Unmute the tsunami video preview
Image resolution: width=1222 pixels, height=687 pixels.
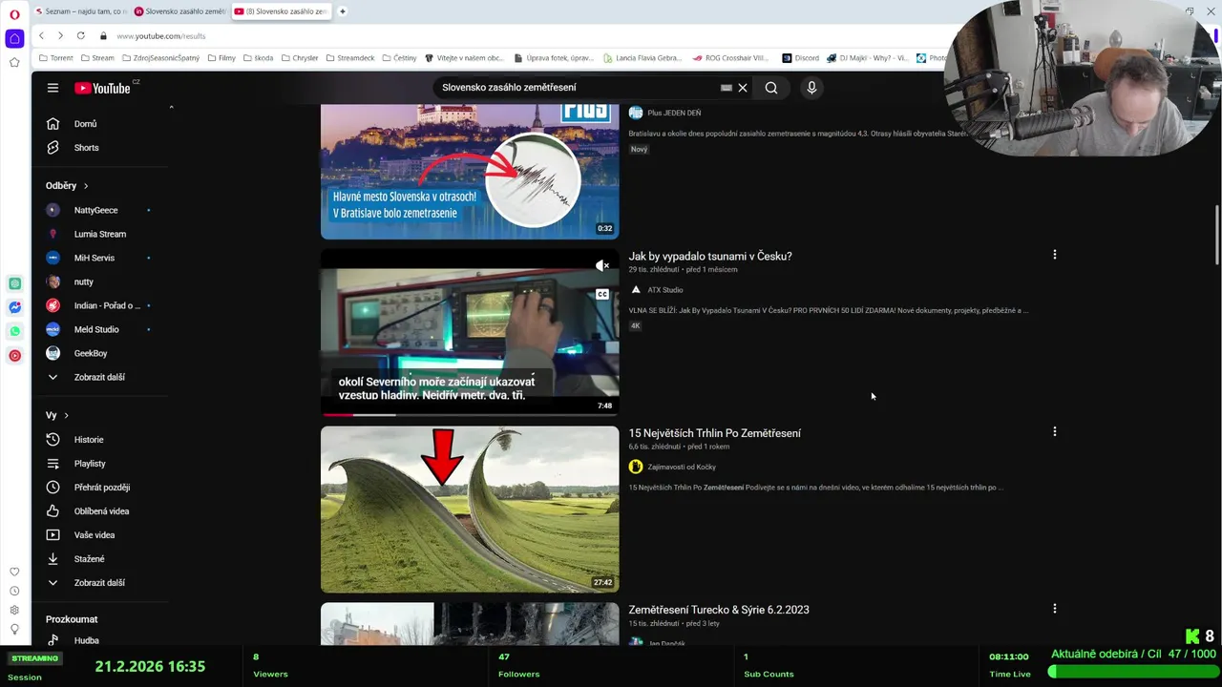[x=602, y=265]
